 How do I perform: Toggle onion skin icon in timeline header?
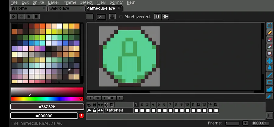coord(112,105)
